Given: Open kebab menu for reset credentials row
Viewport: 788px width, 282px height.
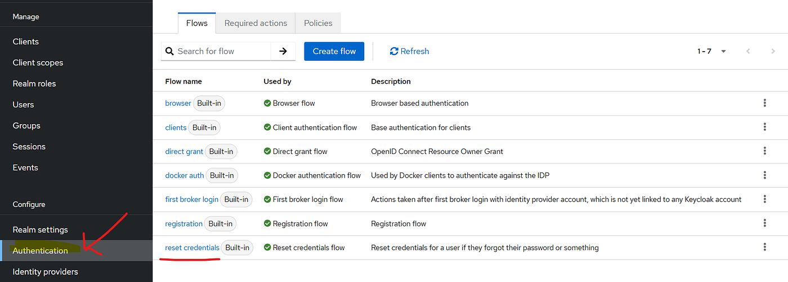Looking at the screenshot, I should pos(764,247).
